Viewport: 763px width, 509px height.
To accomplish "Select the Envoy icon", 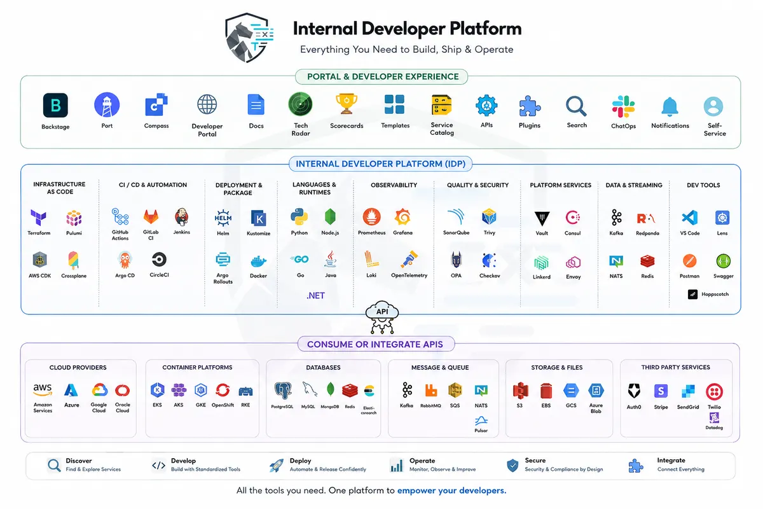I will [x=574, y=263].
